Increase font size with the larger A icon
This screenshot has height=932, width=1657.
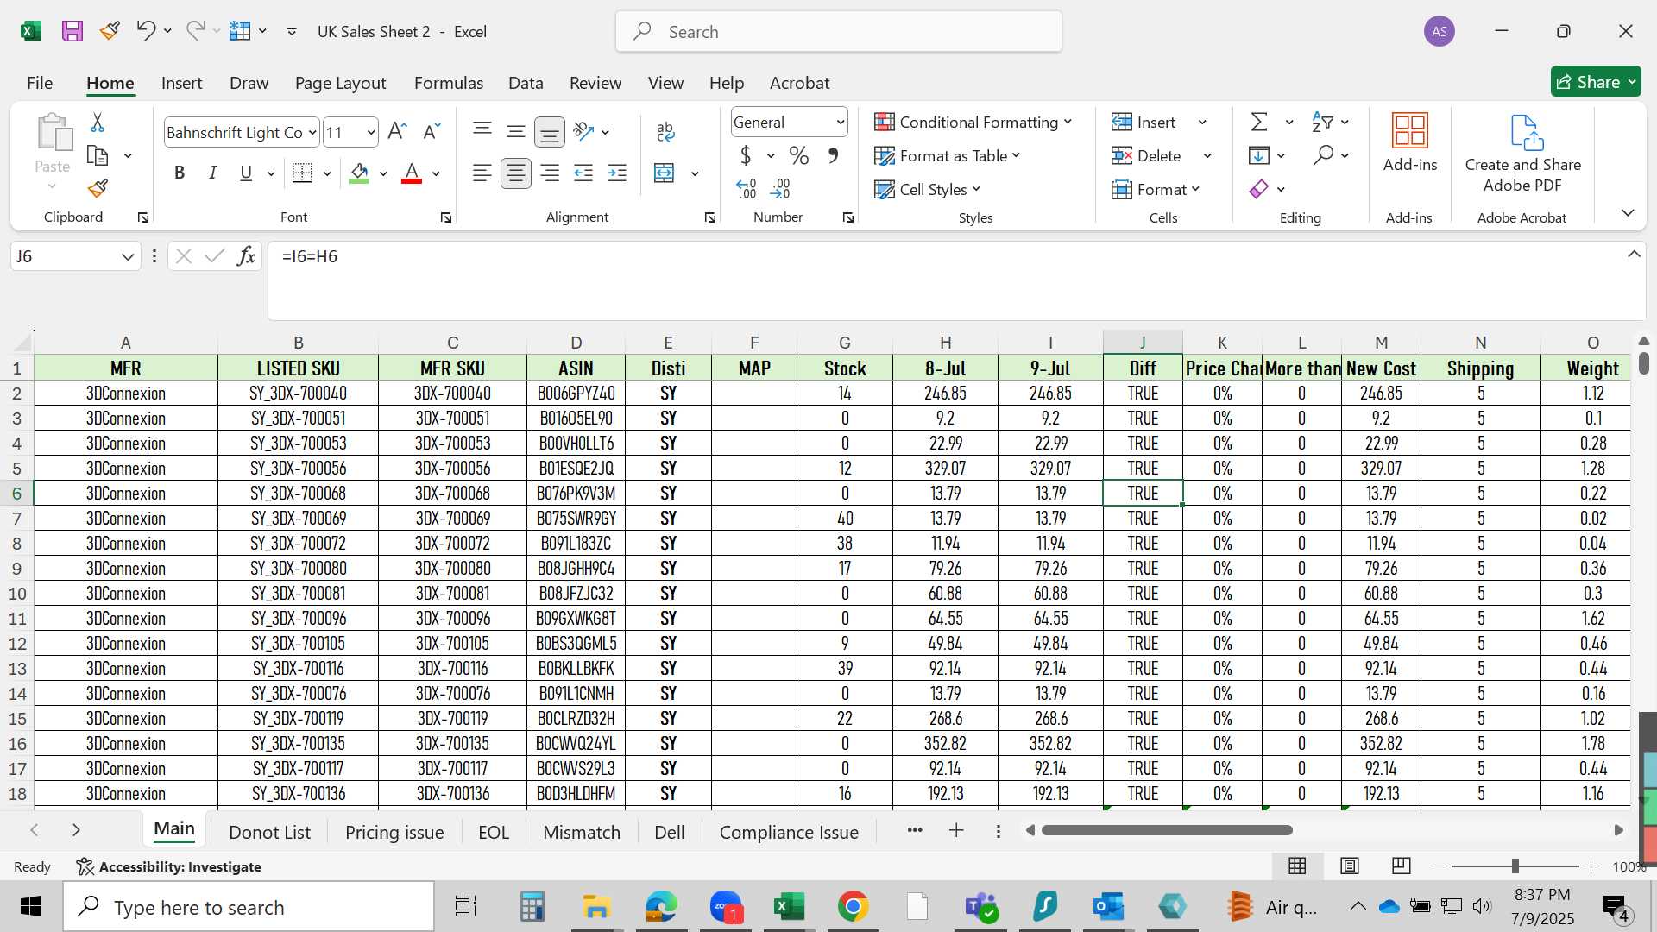point(397,131)
